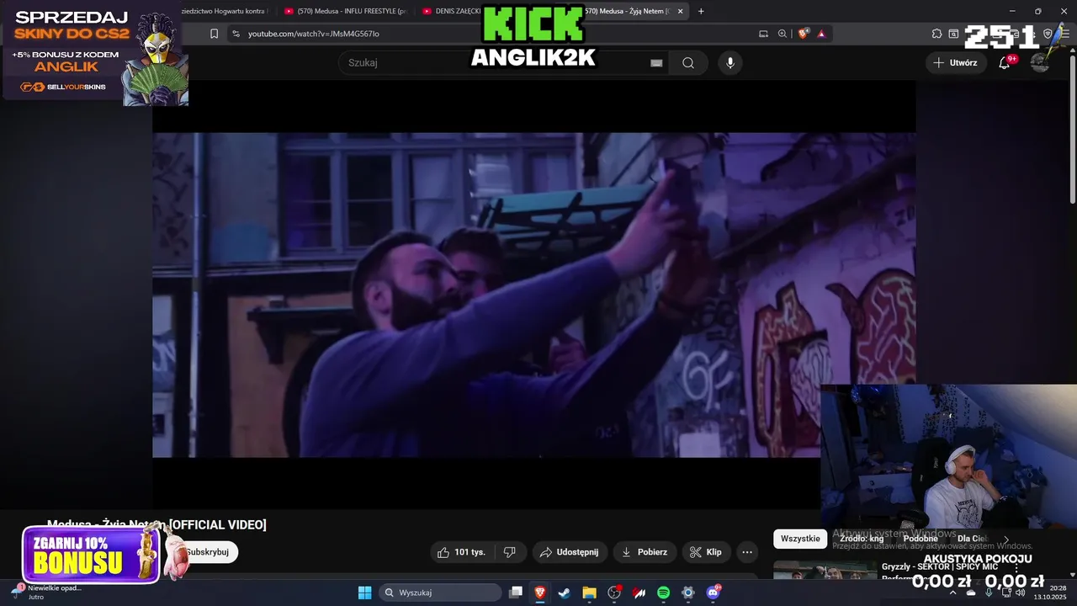
Task: Open Task View on taskbar
Action: pos(516,593)
